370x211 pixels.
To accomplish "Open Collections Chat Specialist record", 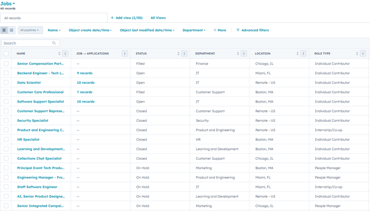I will point(39,158).
